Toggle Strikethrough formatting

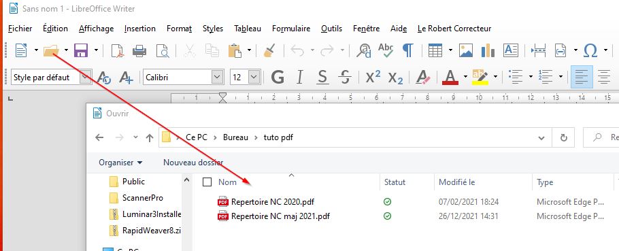point(346,77)
